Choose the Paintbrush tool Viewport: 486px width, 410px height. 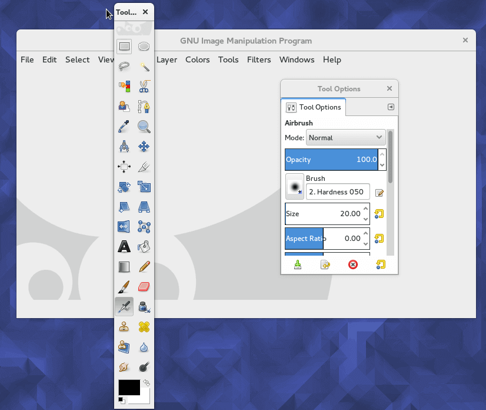(x=124, y=287)
